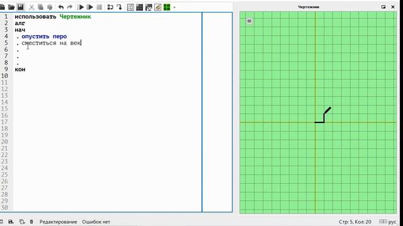The image size is (403, 226).
Task: Place cursor on 'нач' line
Action: click(20, 30)
